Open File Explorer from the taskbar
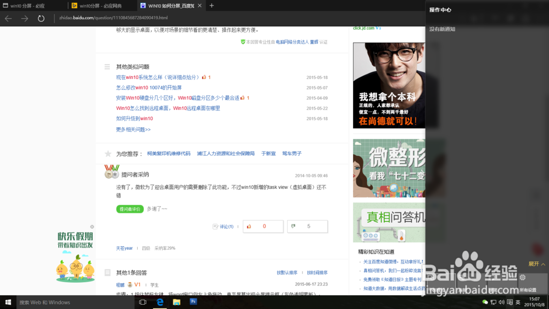The image size is (549, 309). (x=176, y=302)
